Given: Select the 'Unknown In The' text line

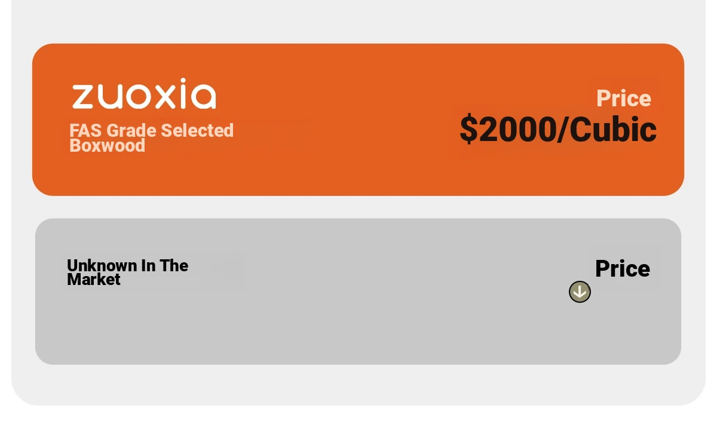Looking at the screenshot, I should (127, 265).
